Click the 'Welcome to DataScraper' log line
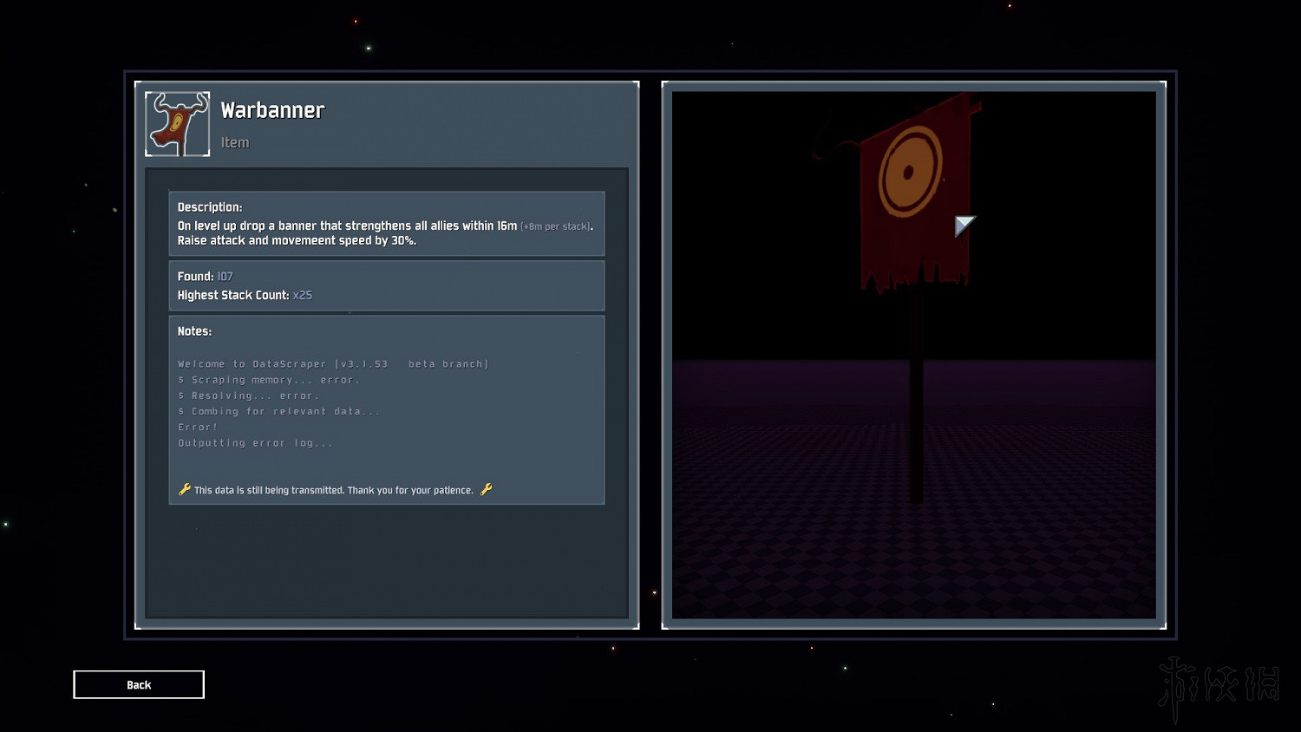1301x732 pixels. [x=333, y=364]
